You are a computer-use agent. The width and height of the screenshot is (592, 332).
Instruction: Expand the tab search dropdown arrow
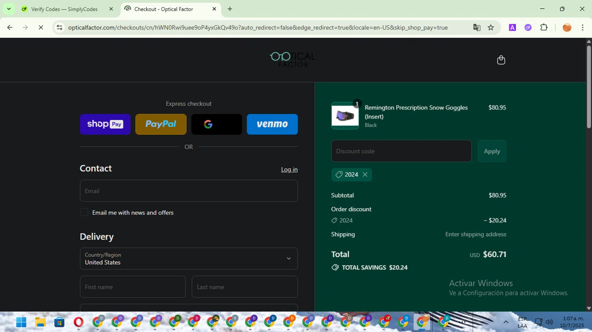(x=9, y=9)
